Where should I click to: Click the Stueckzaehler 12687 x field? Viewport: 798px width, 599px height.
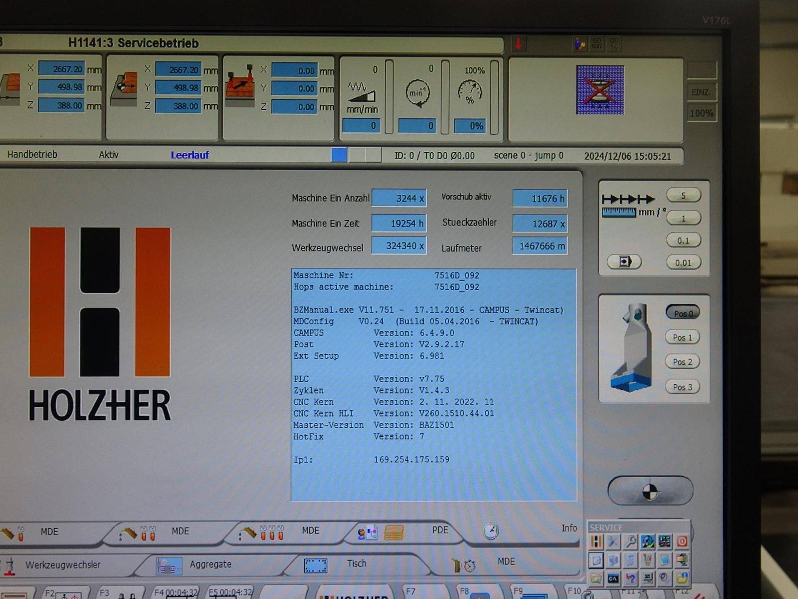540,224
